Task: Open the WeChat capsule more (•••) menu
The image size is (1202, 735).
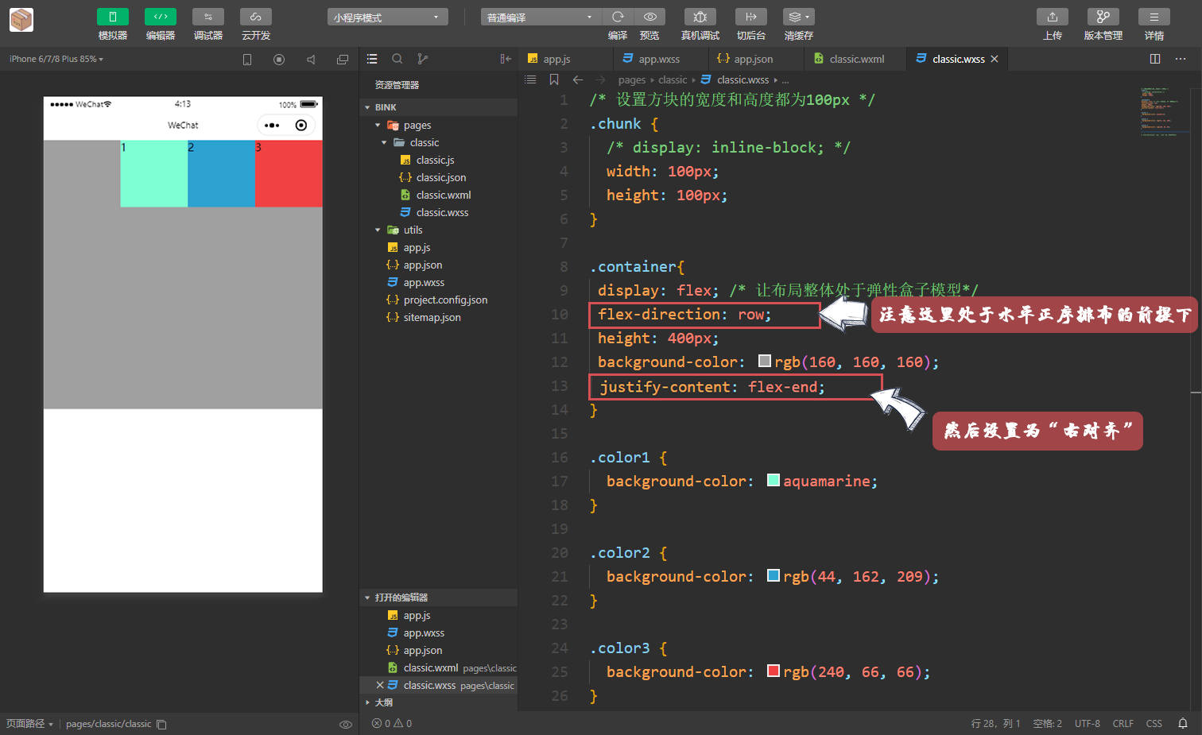Action: pos(272,126)
